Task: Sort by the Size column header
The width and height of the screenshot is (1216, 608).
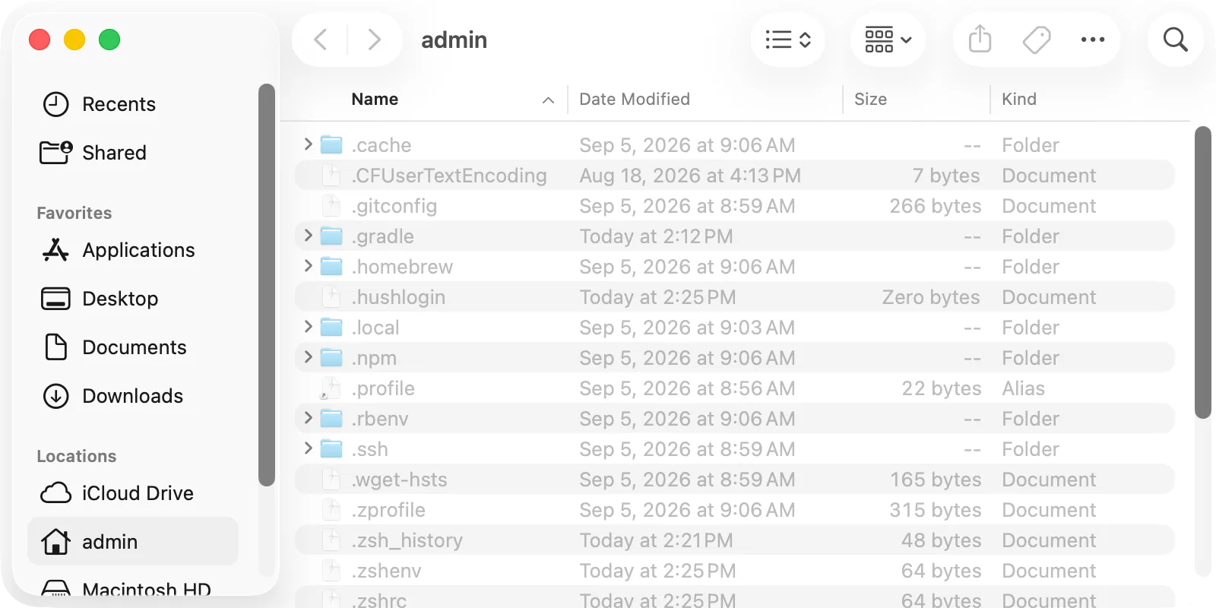Action: 917,100
